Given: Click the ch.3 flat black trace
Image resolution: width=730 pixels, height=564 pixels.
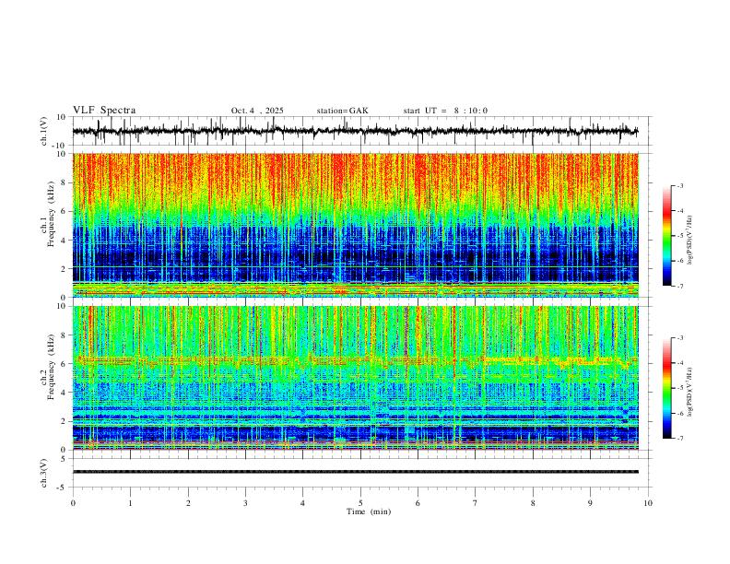Looking at the screenshot, I should [x=355, y=472].
